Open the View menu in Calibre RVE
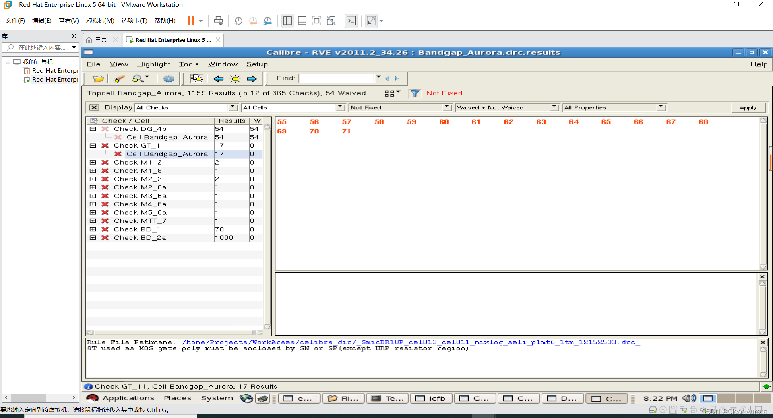 coord(119,64)
